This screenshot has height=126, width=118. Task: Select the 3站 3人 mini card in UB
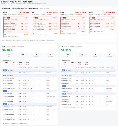click(72, 64)
